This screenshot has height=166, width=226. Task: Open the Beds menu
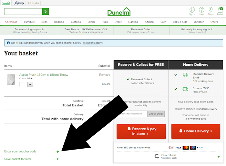(45, 22)
